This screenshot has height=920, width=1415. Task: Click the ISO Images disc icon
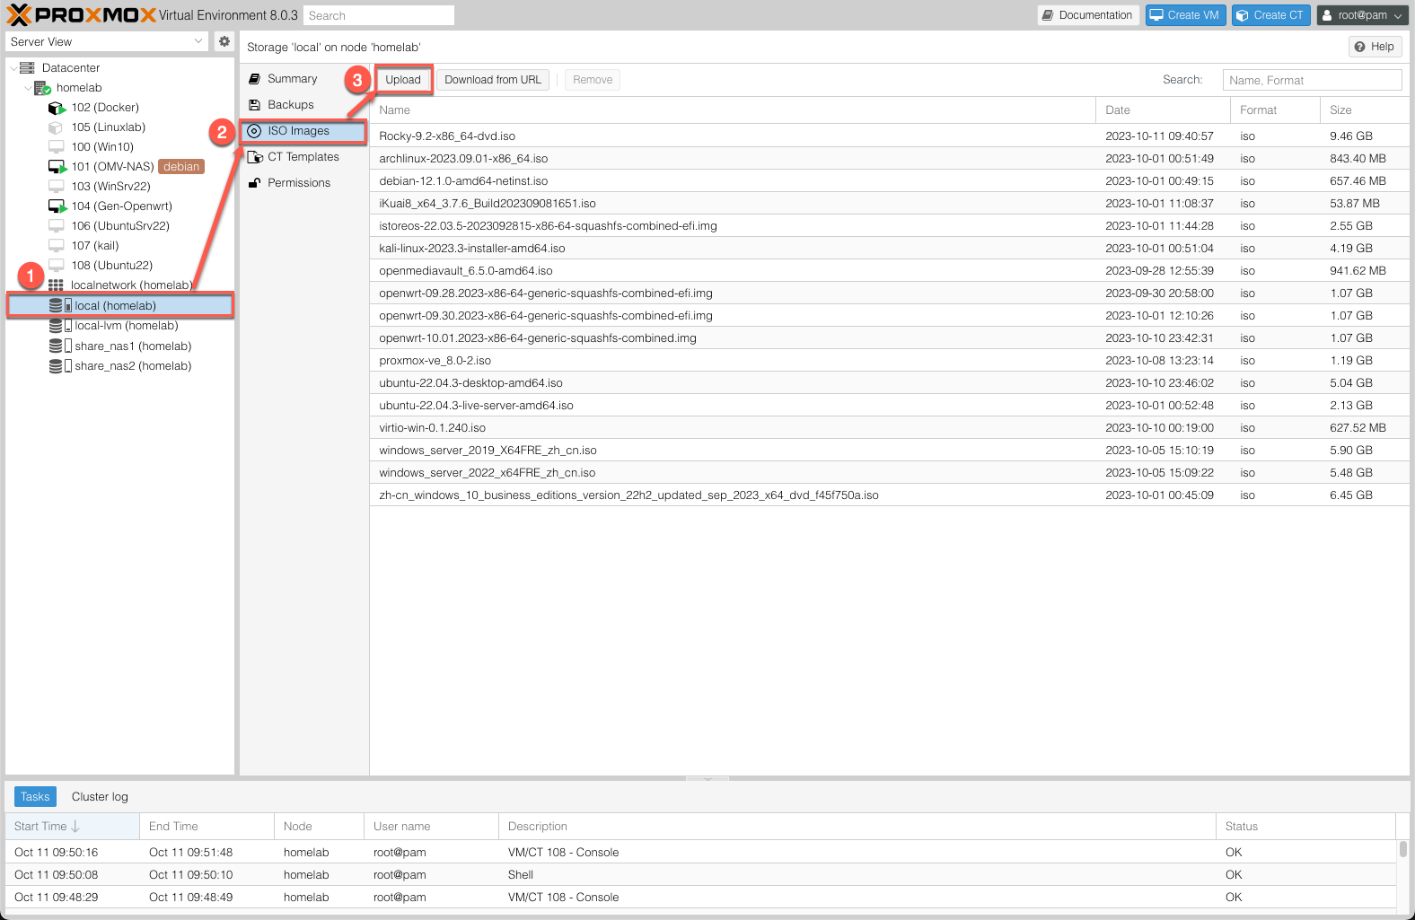[254, 131]
